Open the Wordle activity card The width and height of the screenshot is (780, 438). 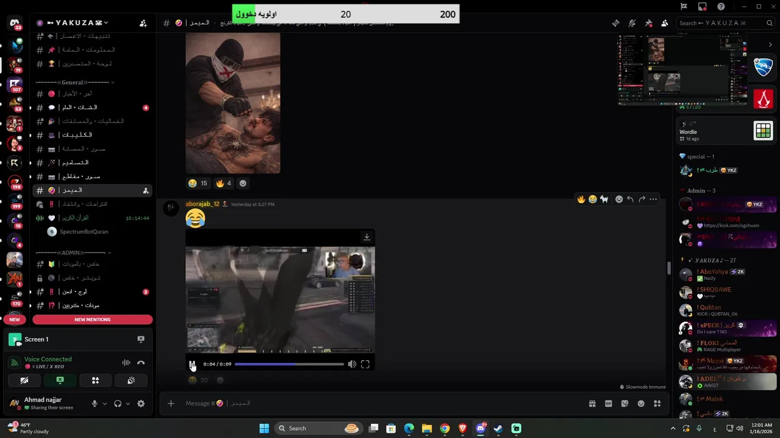tap(726, 131)
